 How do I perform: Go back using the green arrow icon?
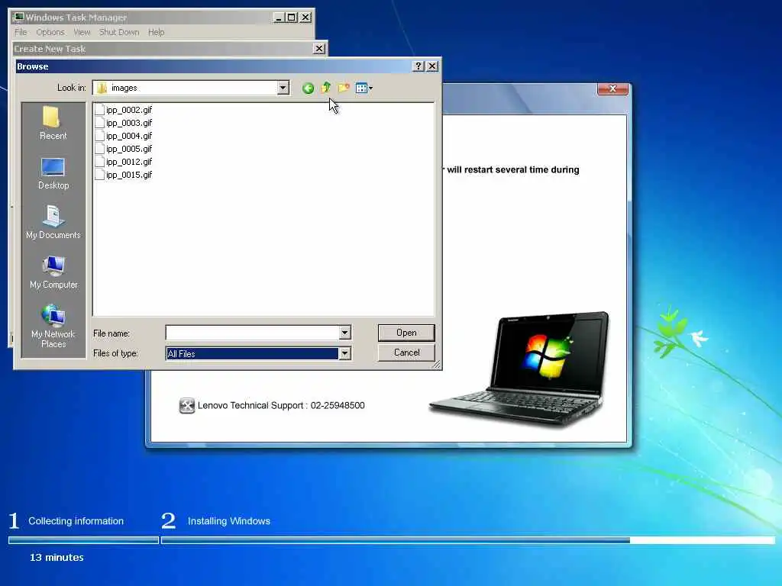(x=309, y=89)
